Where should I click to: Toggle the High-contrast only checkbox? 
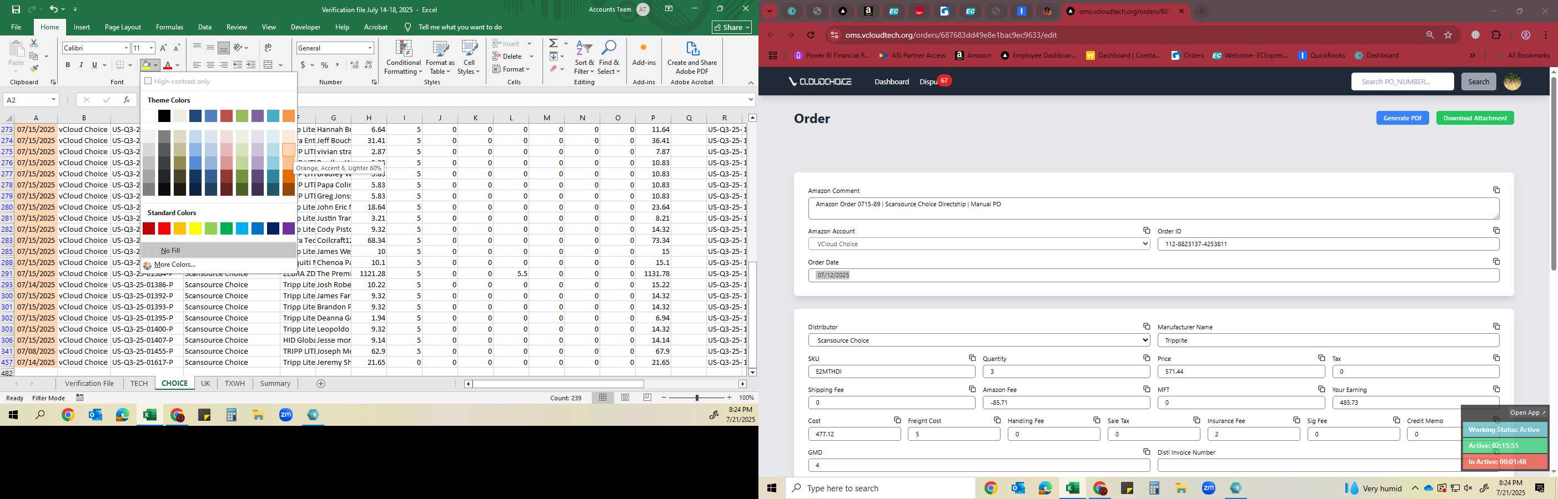148,81
